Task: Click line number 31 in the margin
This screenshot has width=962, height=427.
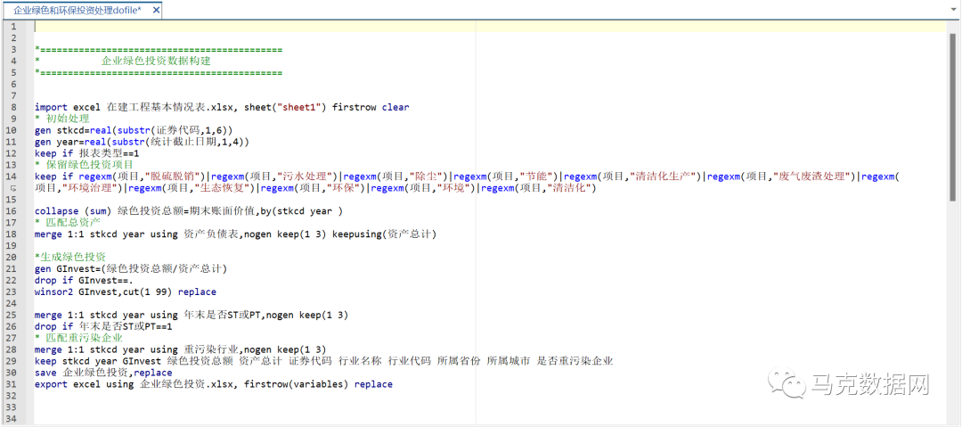Action: point(12,384)
